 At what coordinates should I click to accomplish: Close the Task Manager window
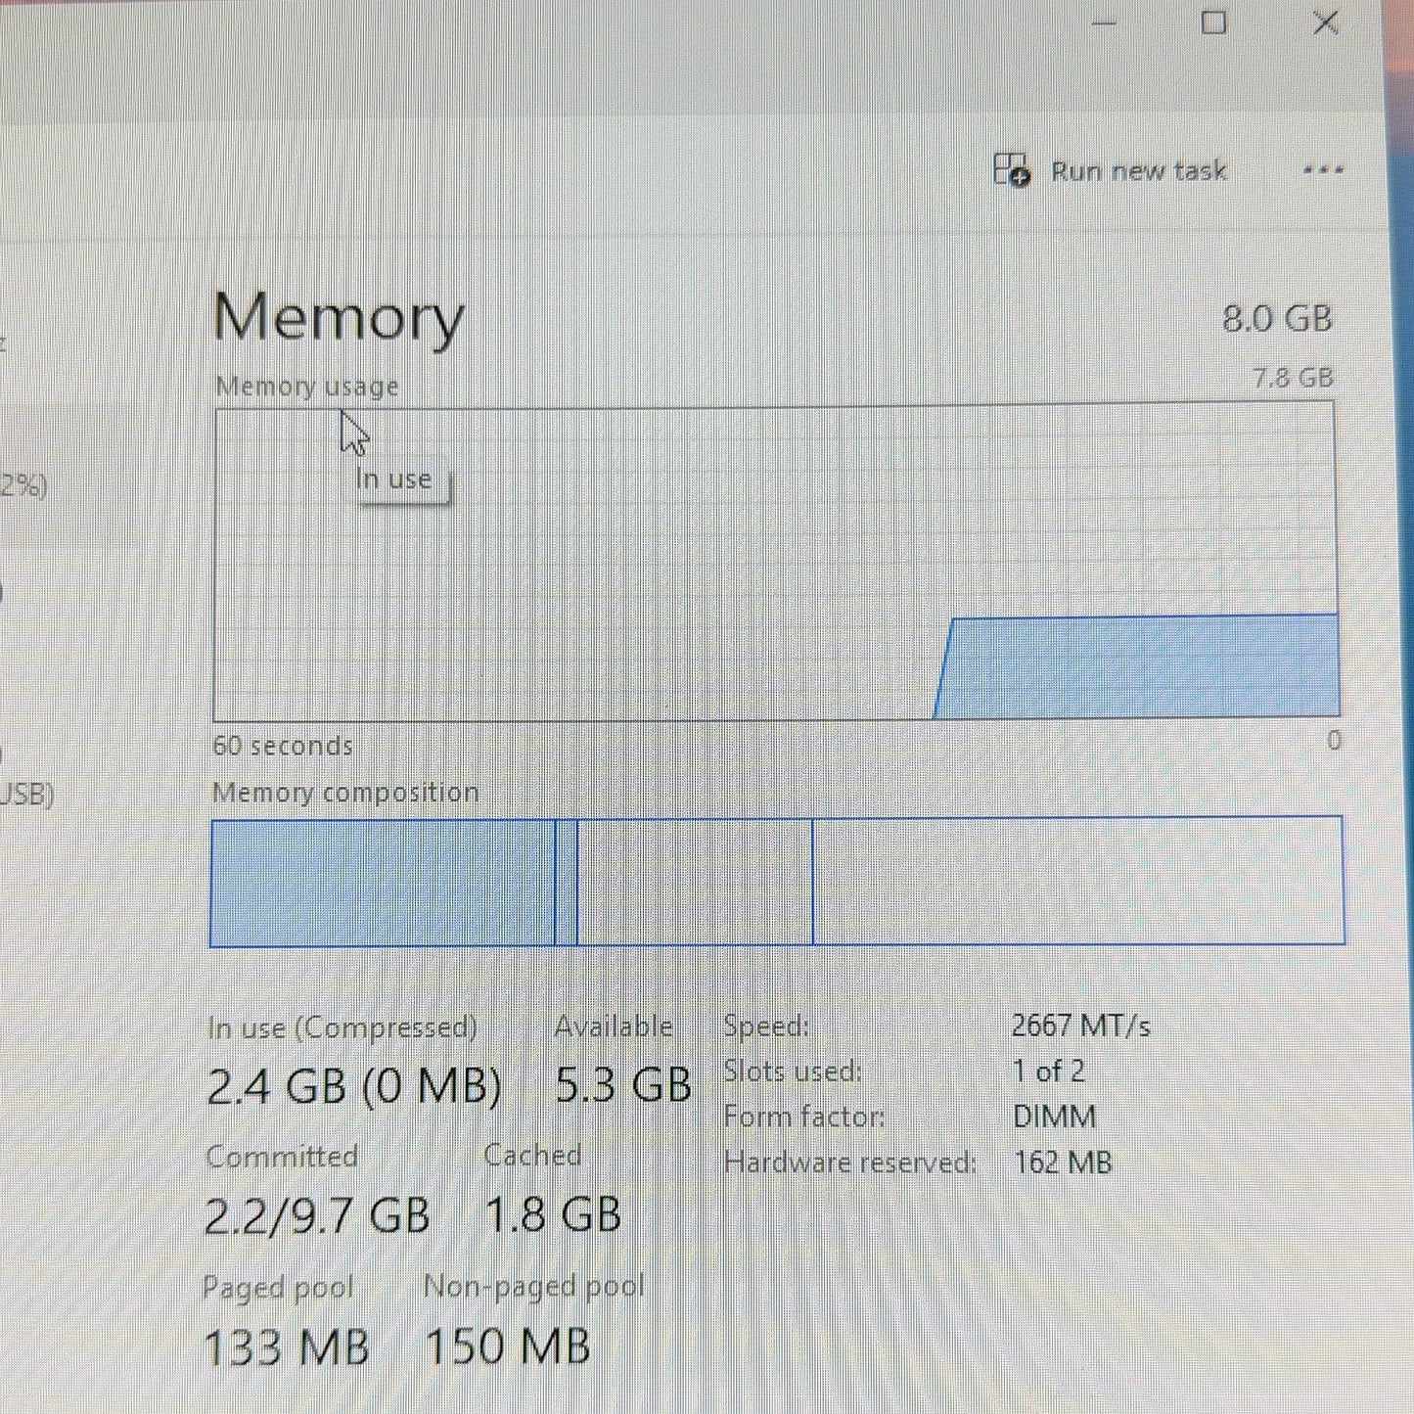click(x=1326, y=23)
